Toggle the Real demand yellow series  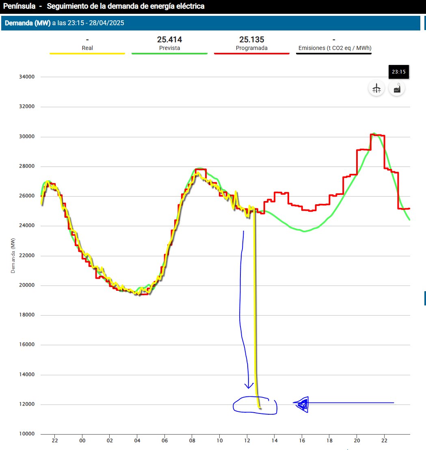pos(87,48)
